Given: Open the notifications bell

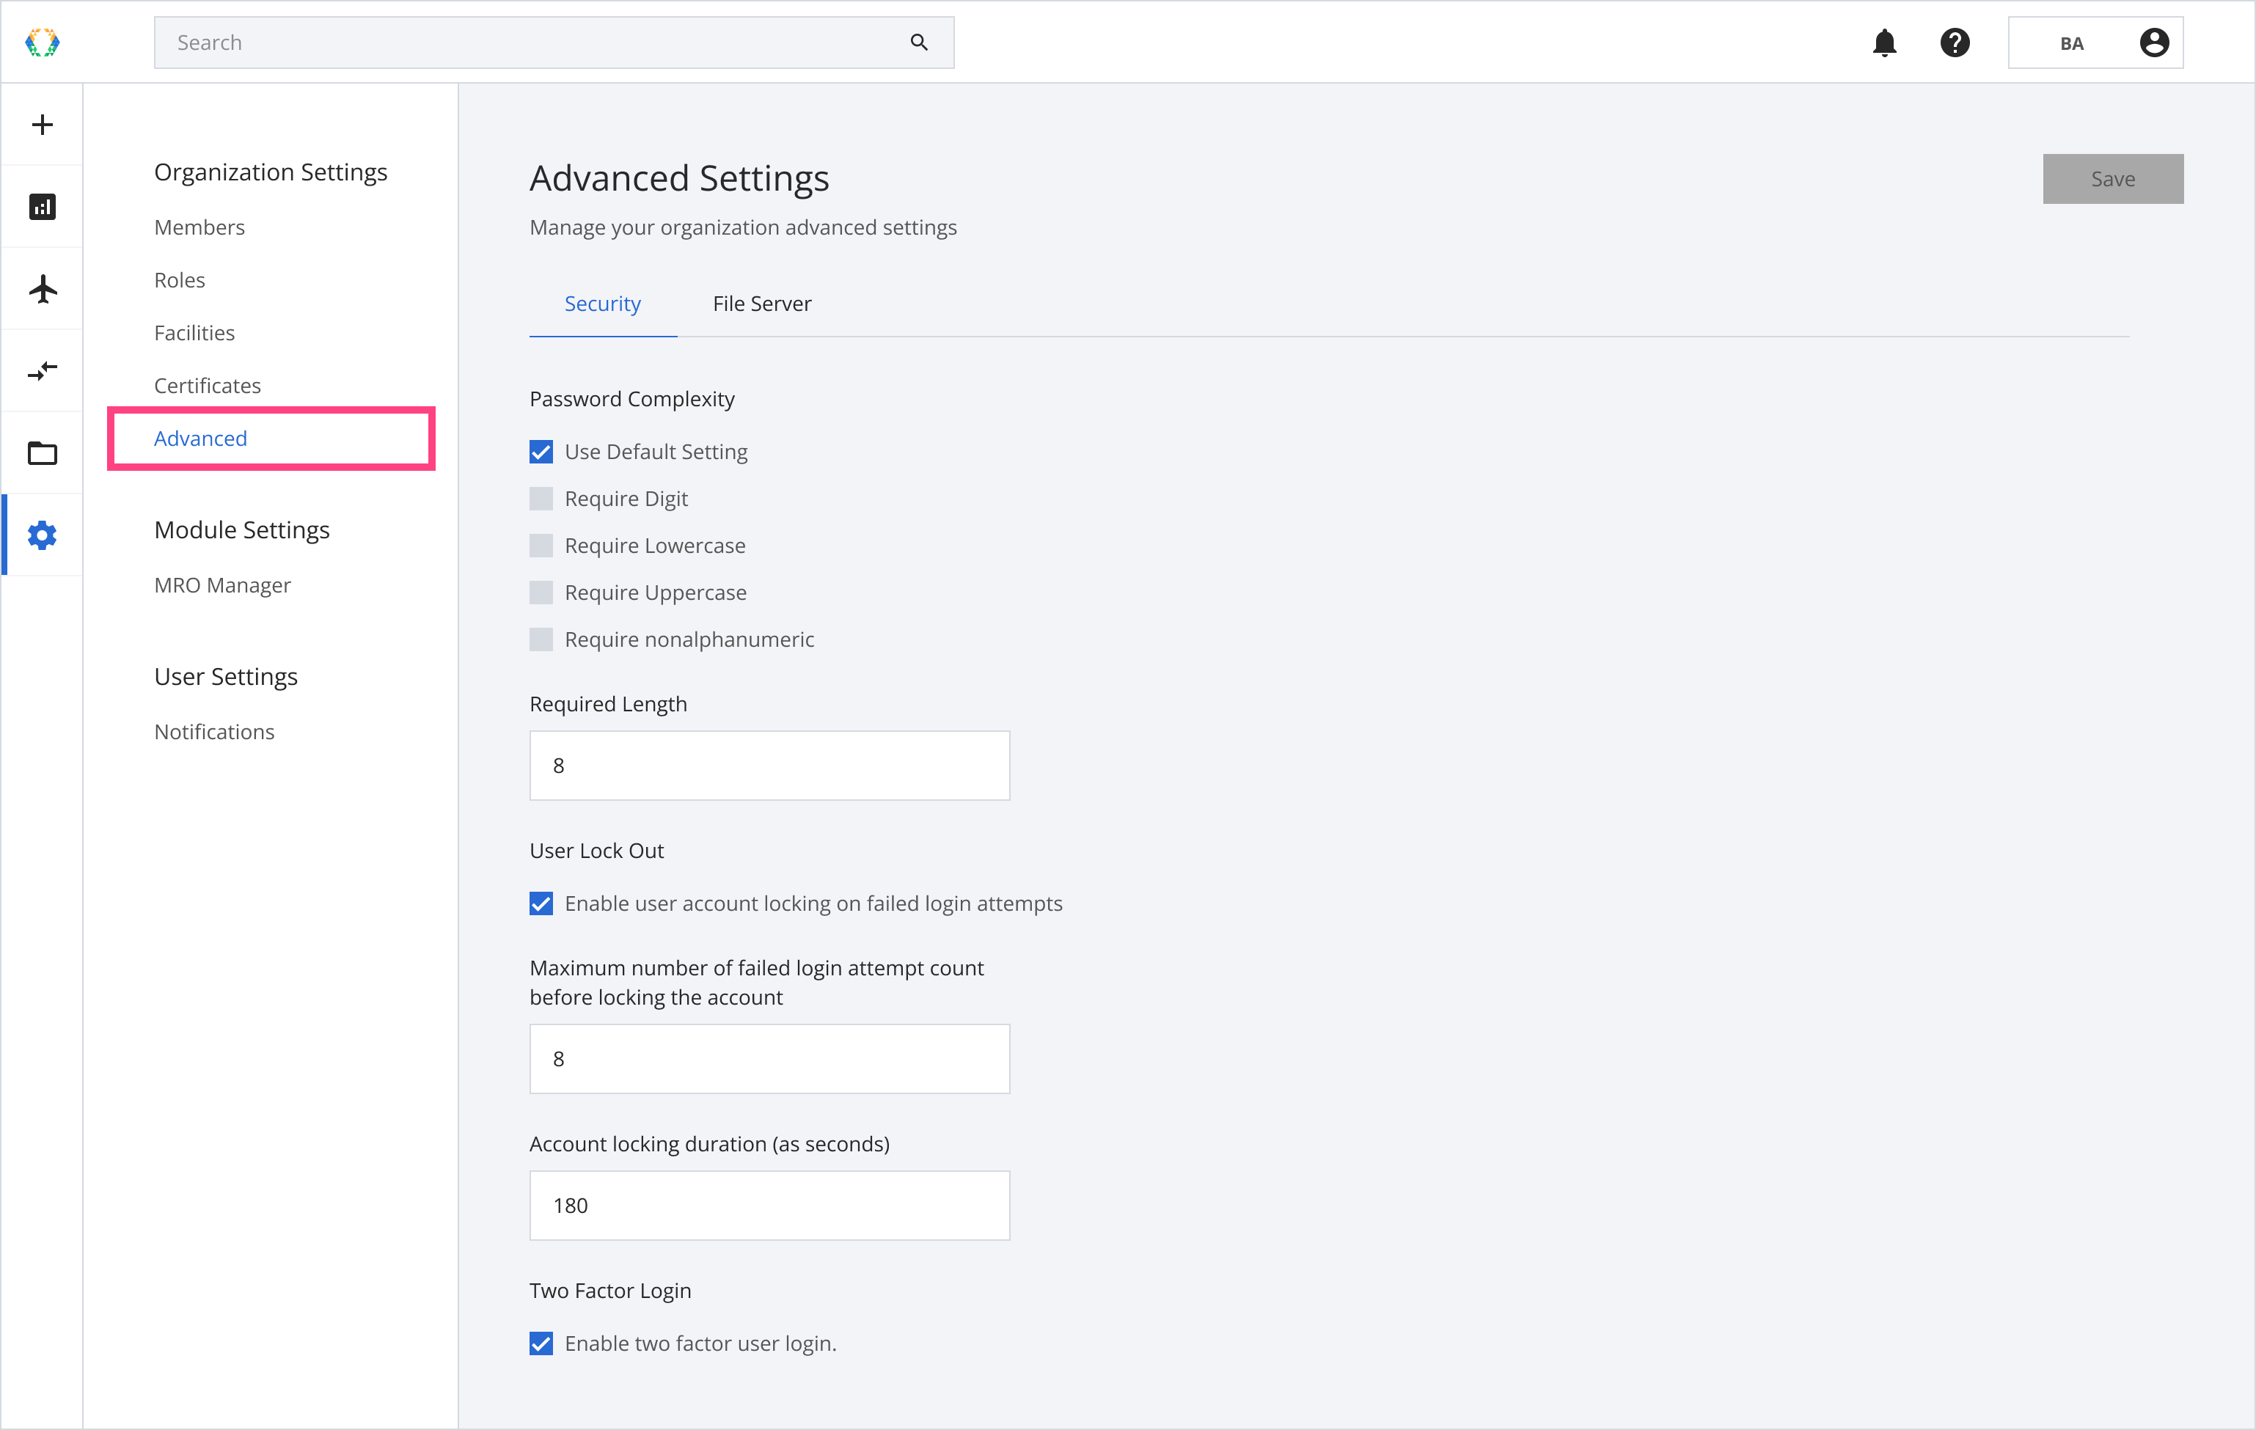Looking at the screenshot, I should point(1884,42).
